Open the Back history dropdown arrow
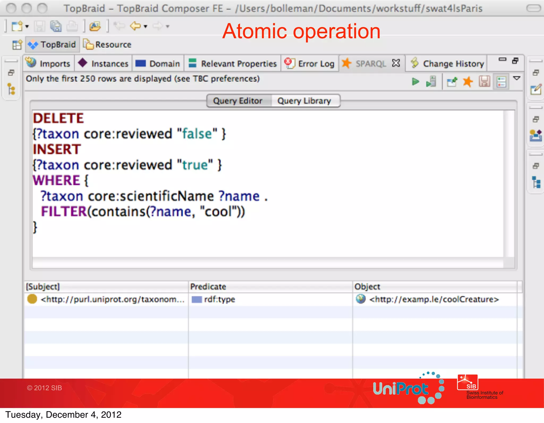 (145, 27)
